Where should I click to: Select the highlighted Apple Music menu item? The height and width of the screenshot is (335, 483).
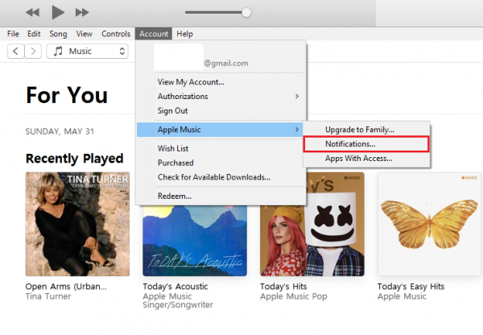[220, 130]
